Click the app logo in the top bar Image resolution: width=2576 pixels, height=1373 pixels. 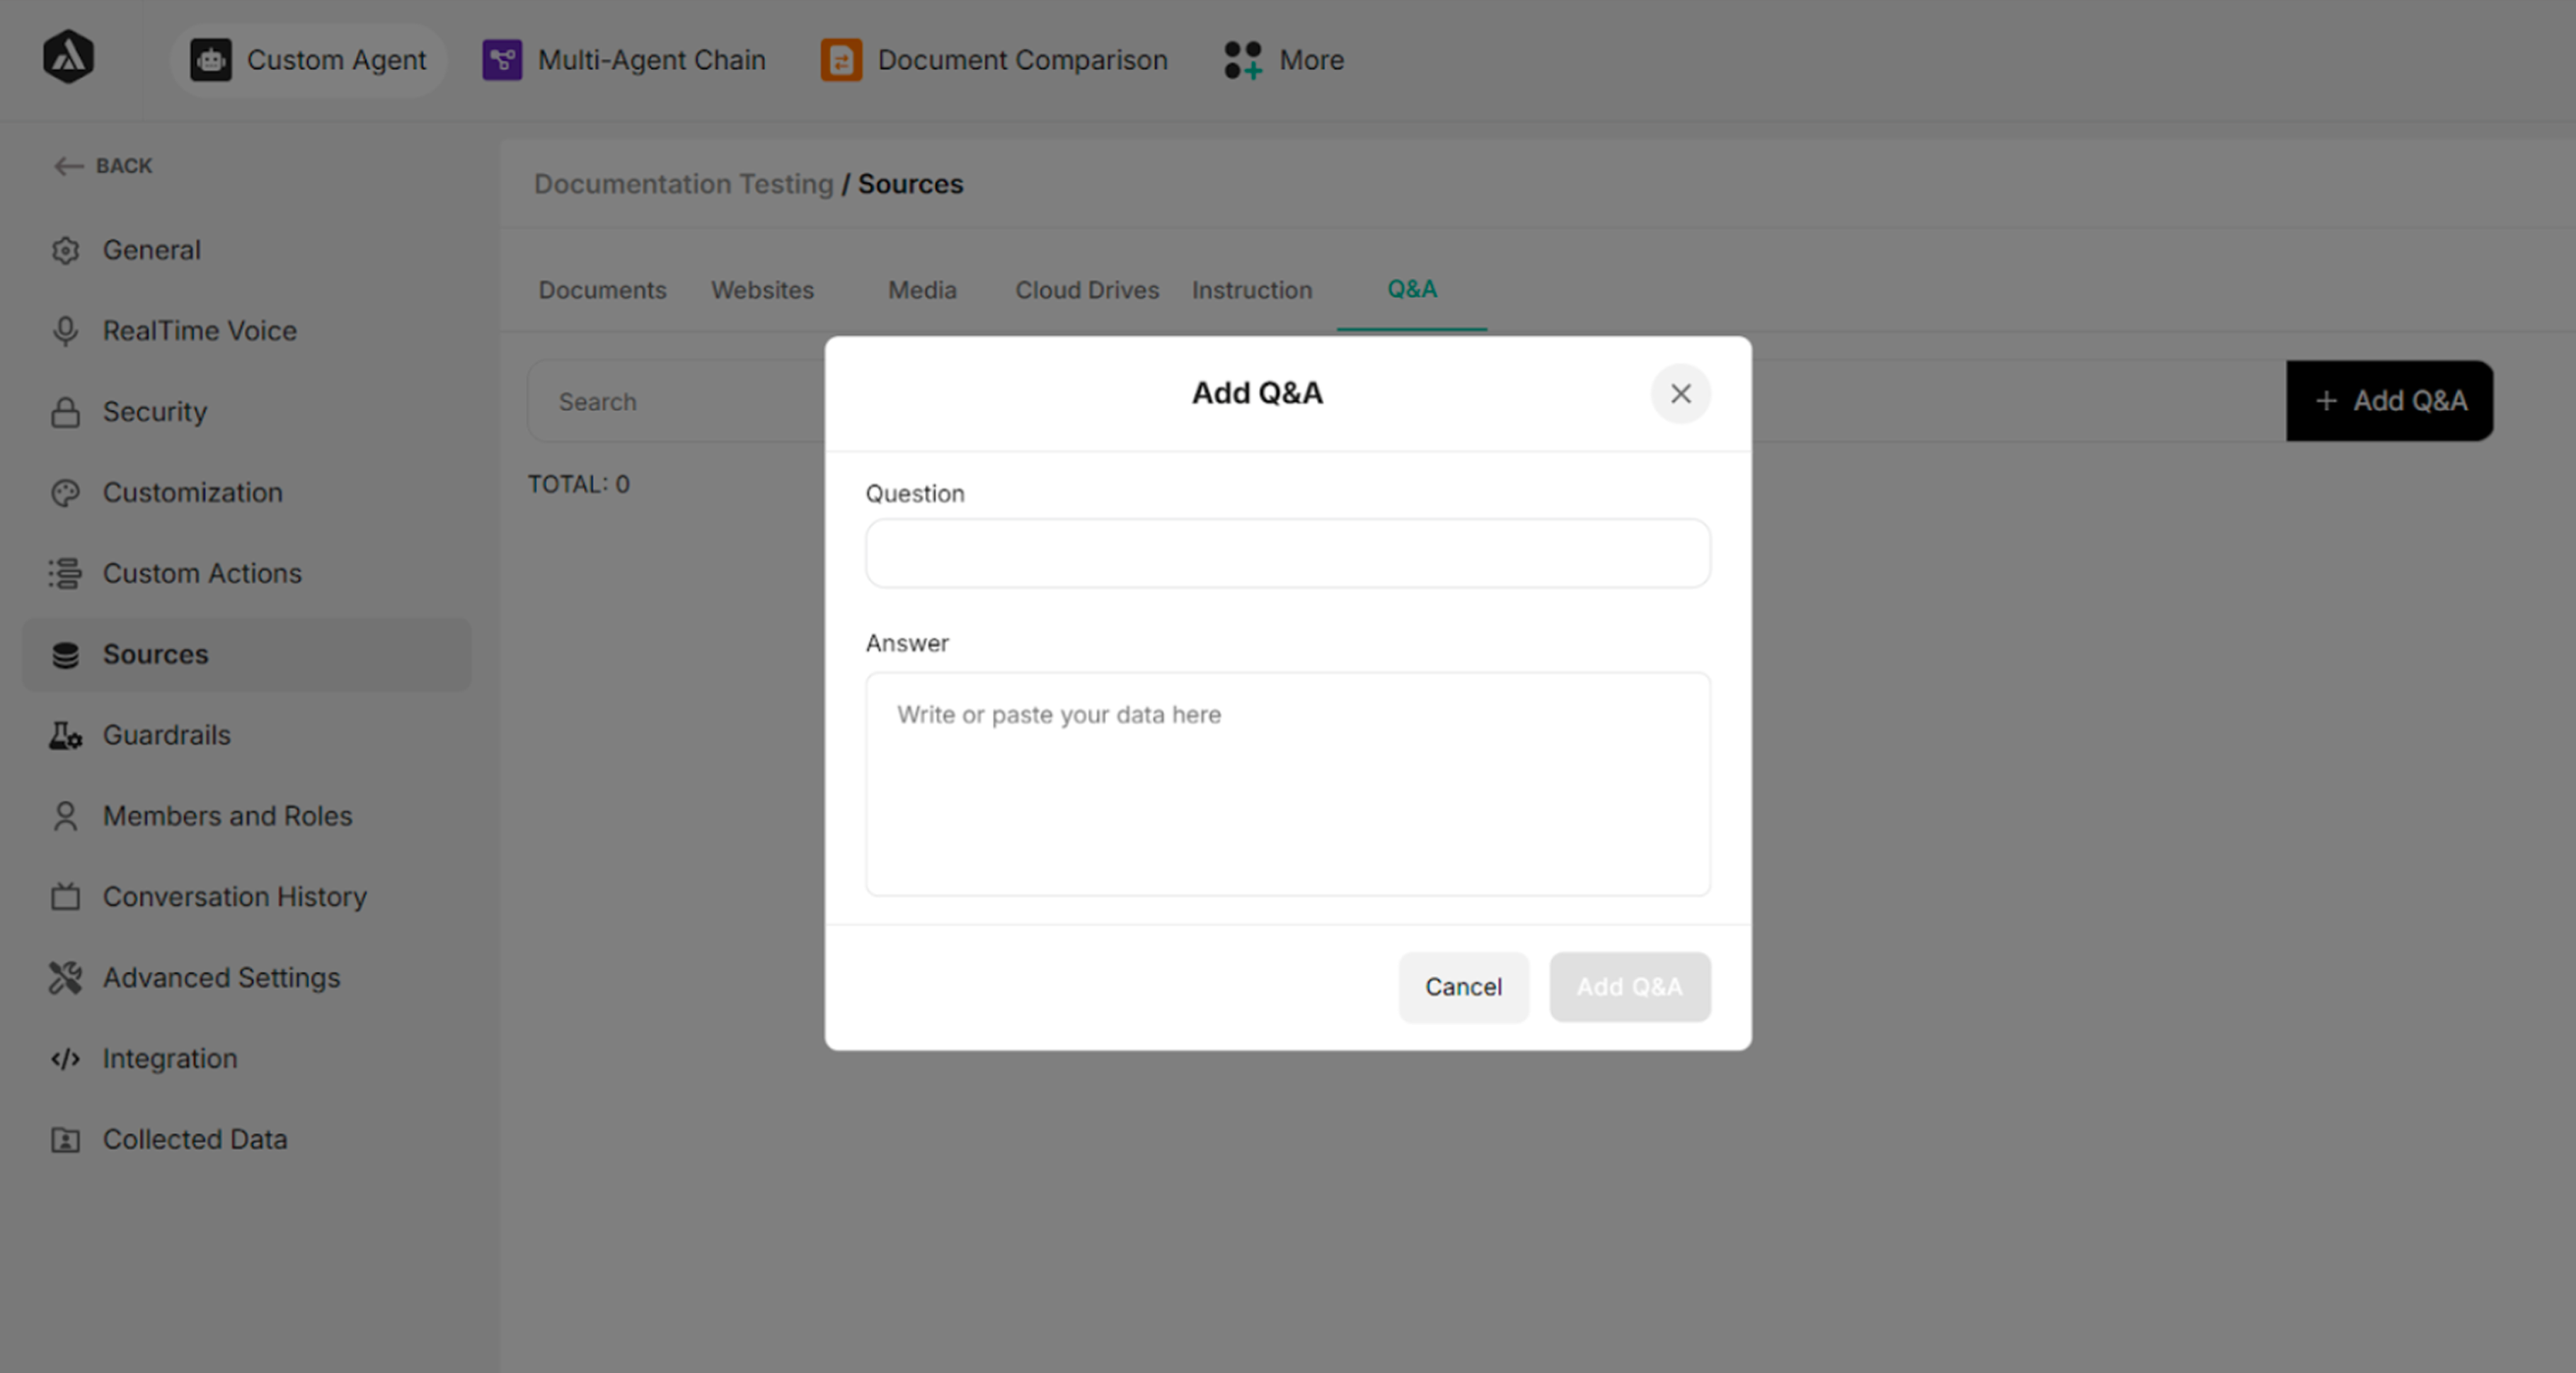pyautogui.click(x=68, y=57)
